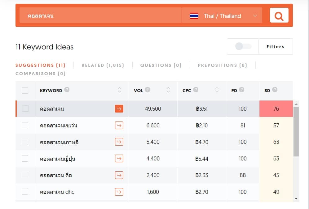The image size is (309, 209).
Task: Open the Thai / Thailand language dropdown
Action: pyautogui.click(x=222, y=16)
